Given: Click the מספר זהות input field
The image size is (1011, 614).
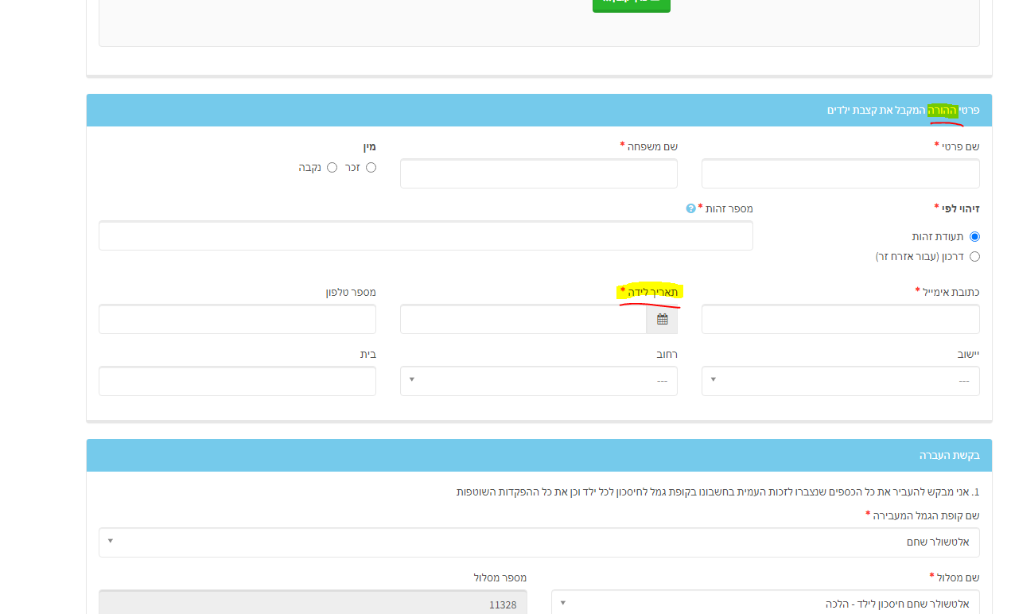Looking at the screenshot, I should (426, 235).
